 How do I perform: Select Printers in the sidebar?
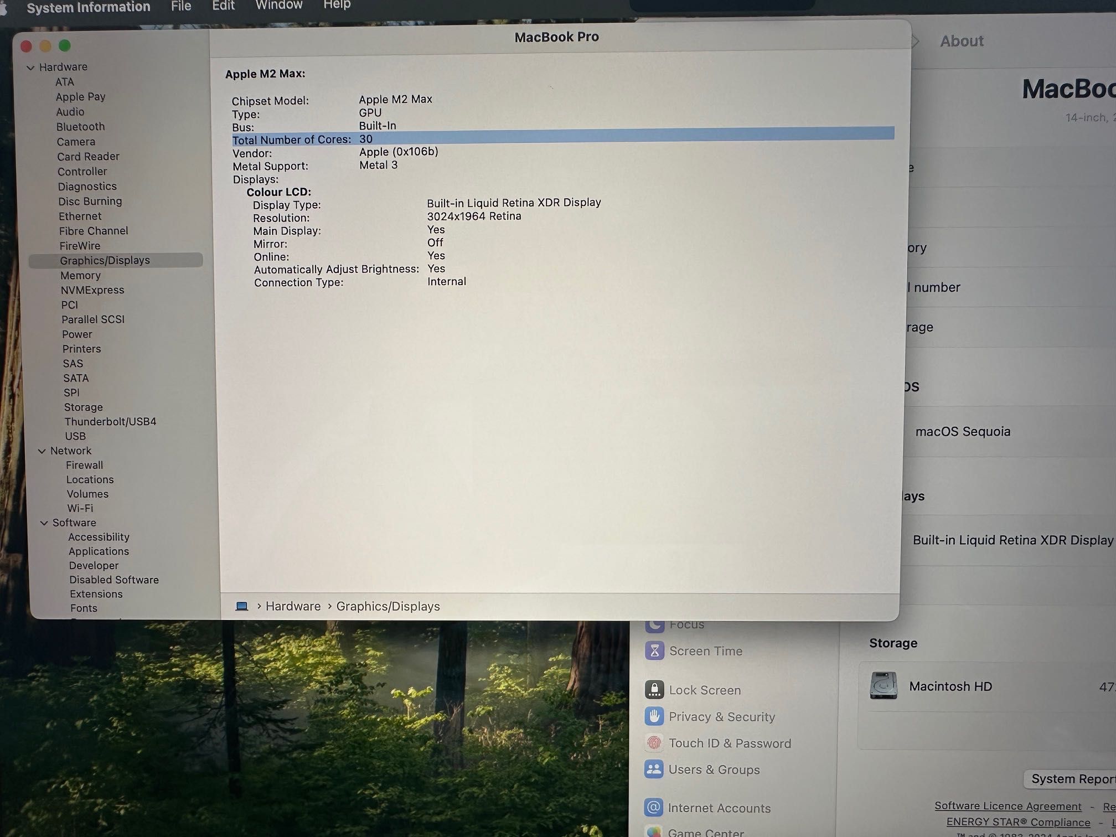point(81,349)
